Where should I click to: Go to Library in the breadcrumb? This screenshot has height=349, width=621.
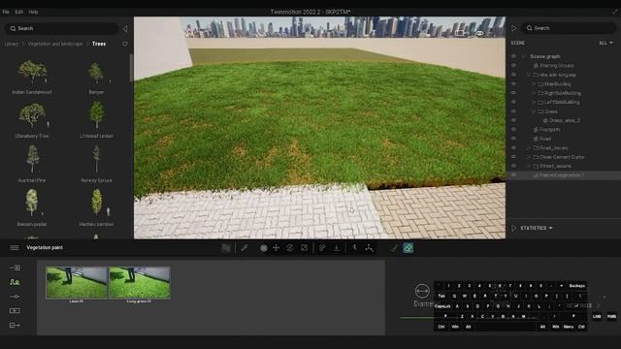click(12, 44)
